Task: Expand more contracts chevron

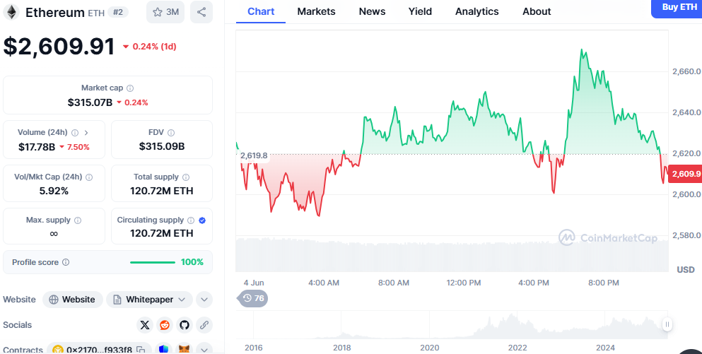Action: 204,349
